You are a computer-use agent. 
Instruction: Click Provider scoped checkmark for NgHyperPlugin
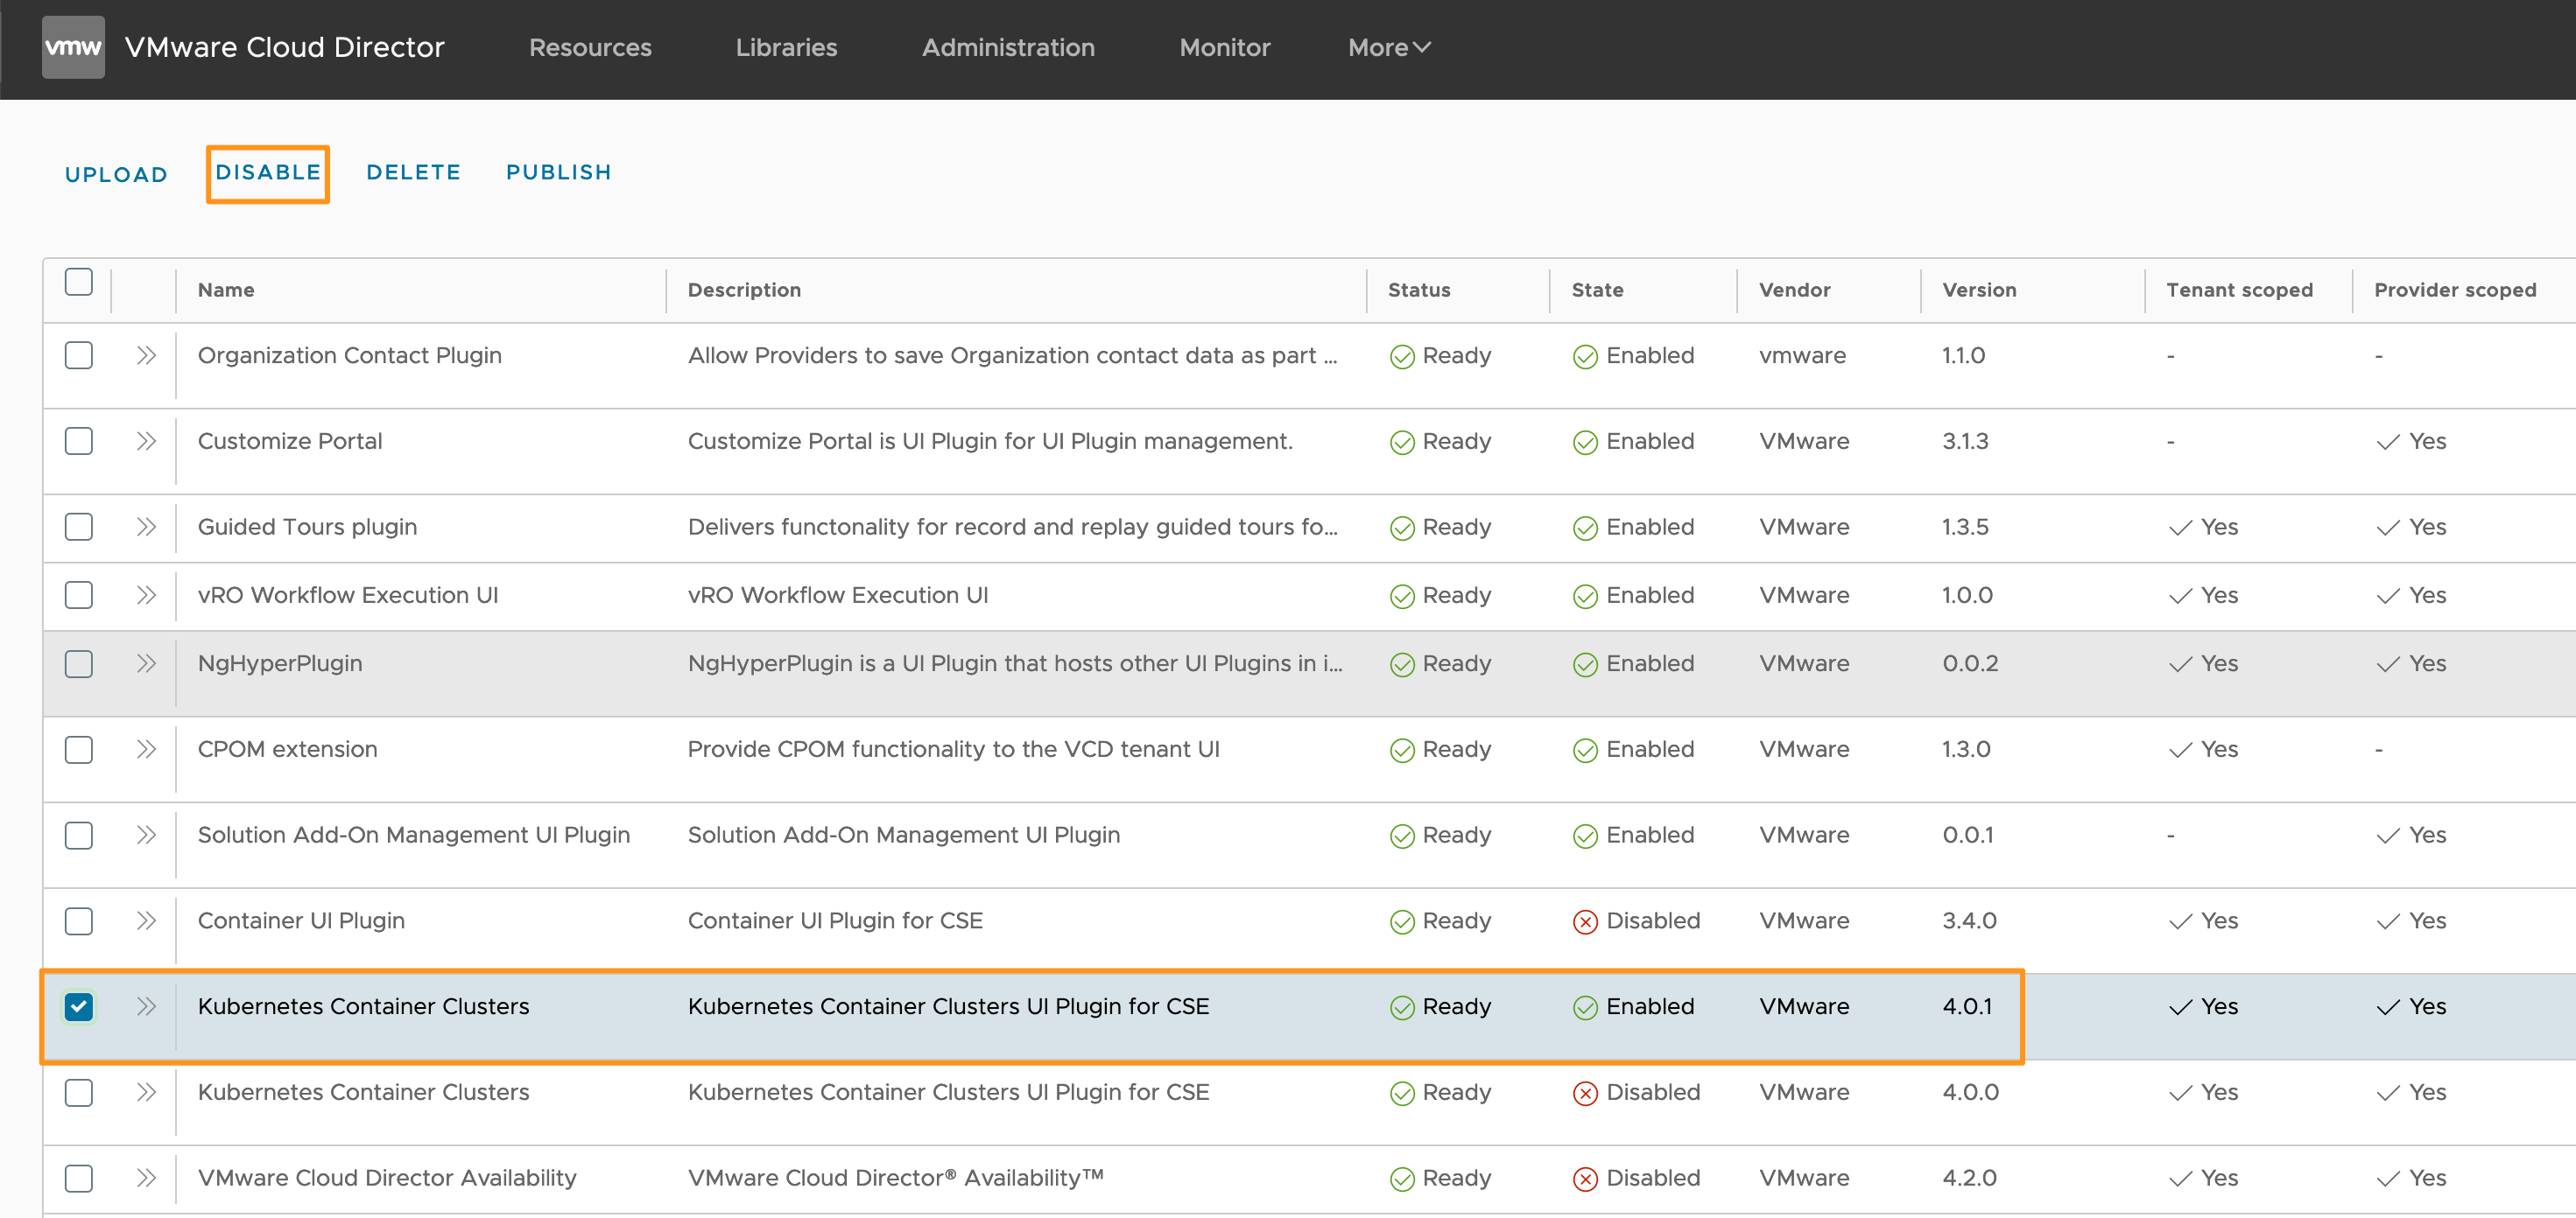(x=2388, y=666)
